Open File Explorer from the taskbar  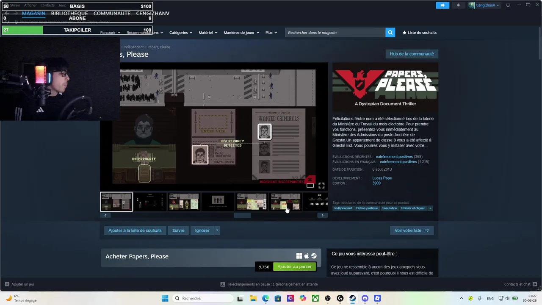(253, 298)
